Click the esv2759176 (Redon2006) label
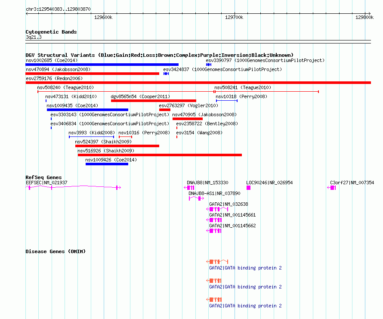 click(54, 78)
